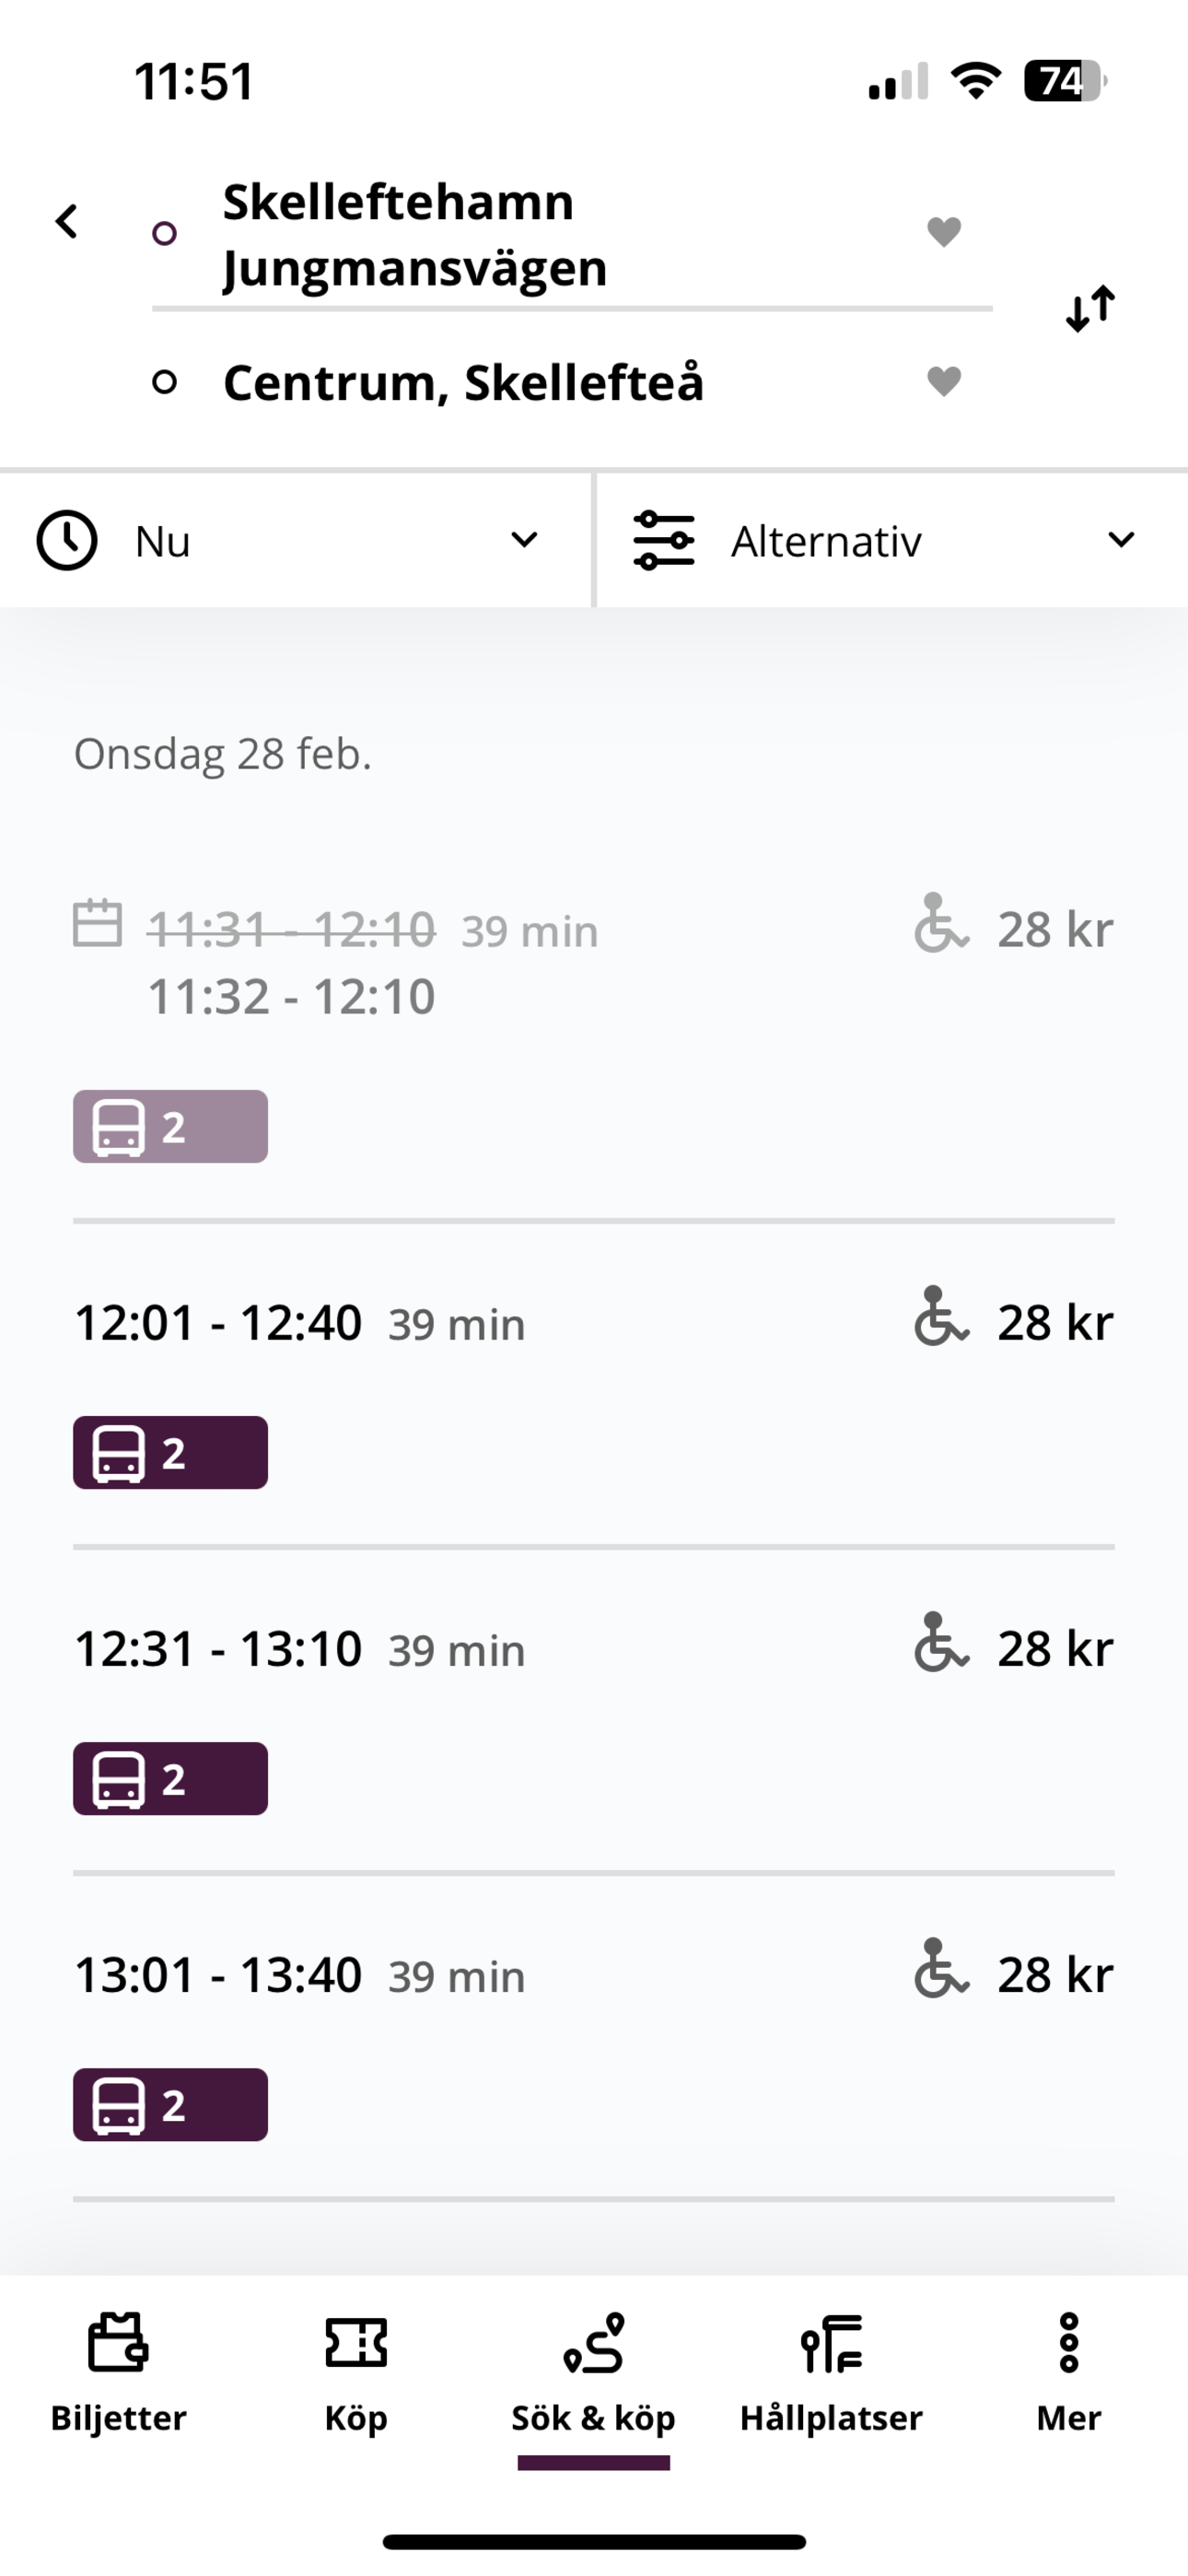Tap the filter sliders icon
The image size is (1188, 2576).
coord(664,540)
